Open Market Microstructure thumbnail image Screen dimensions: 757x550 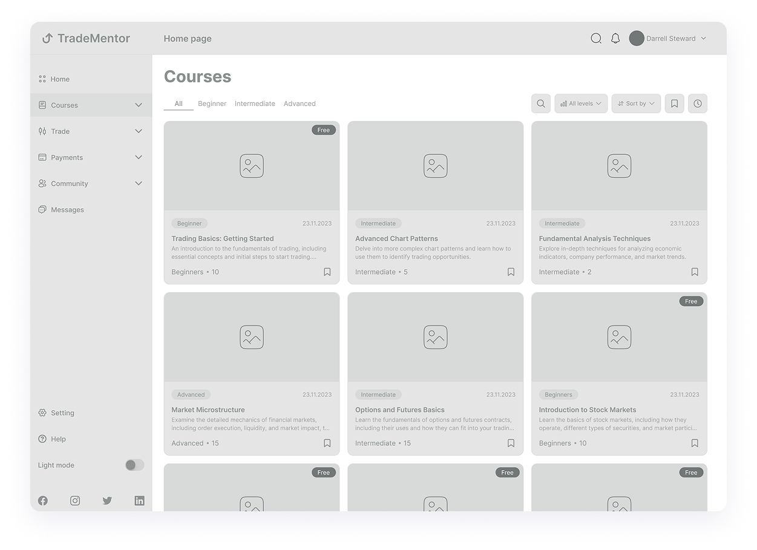252,337
